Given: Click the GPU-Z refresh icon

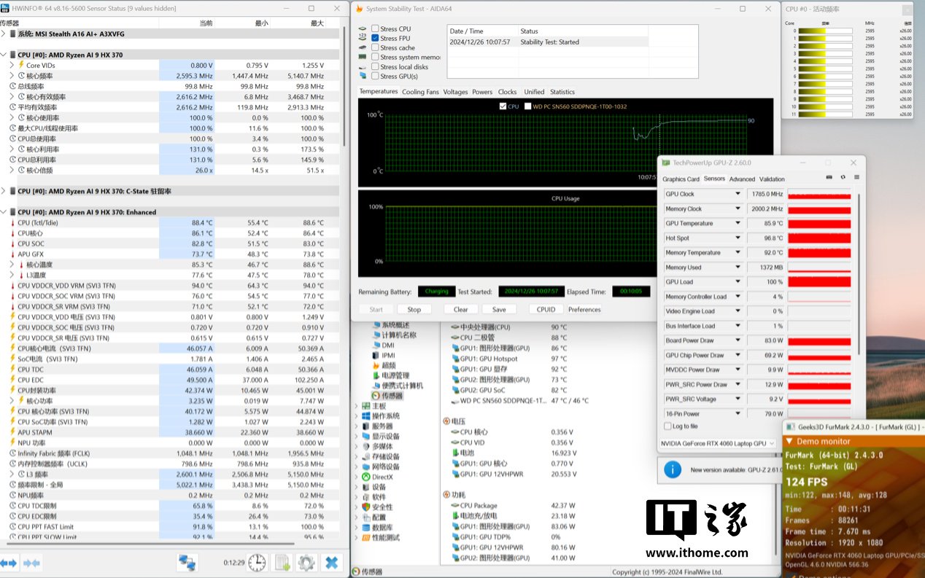Looking at the screenshot, I should 843,178.
